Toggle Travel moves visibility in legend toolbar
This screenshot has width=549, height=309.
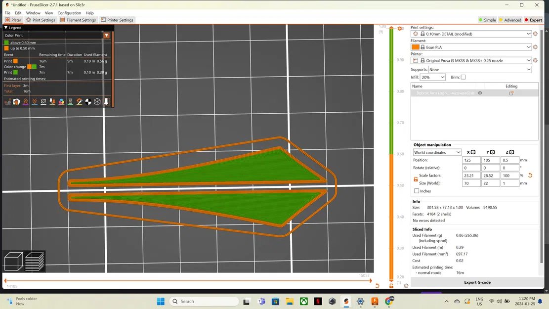pyautogui.click(x=7, y=101)
